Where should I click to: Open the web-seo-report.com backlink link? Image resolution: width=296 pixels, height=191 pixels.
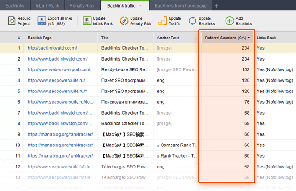tap(60, 69)
